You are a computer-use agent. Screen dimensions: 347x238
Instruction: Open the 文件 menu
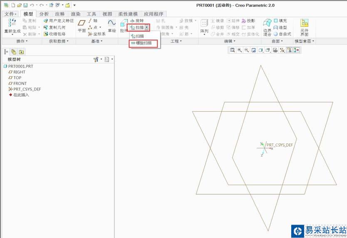(x=10, y=14)
